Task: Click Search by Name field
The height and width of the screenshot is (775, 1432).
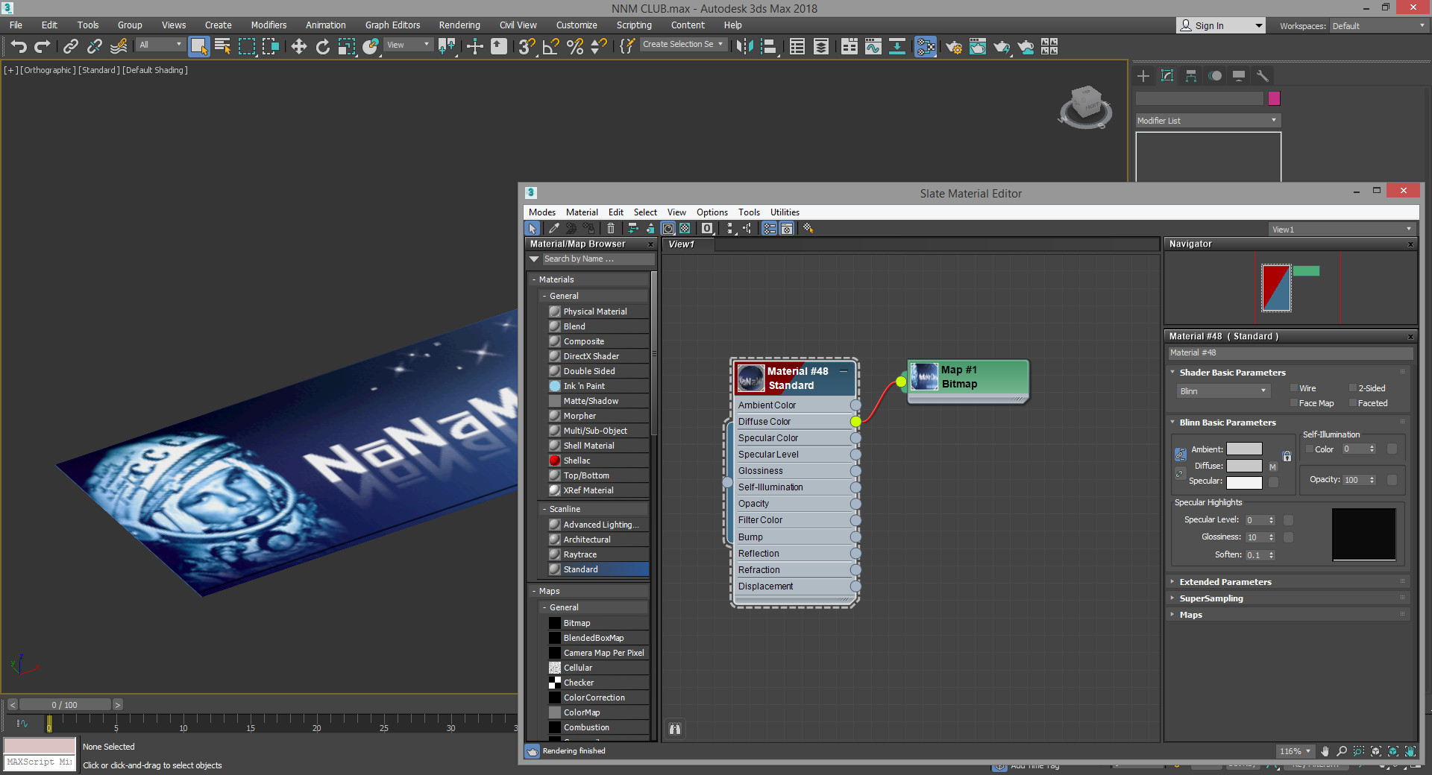Action: pos(598,259)
